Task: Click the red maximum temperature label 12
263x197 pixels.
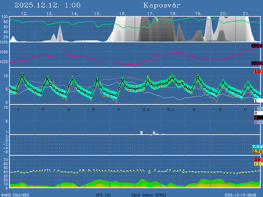Action: tap(257, 71)
